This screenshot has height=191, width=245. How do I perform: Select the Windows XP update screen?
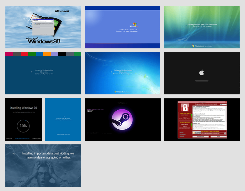click(x=122, y=27)
